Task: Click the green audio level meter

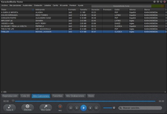Action: 158,6
